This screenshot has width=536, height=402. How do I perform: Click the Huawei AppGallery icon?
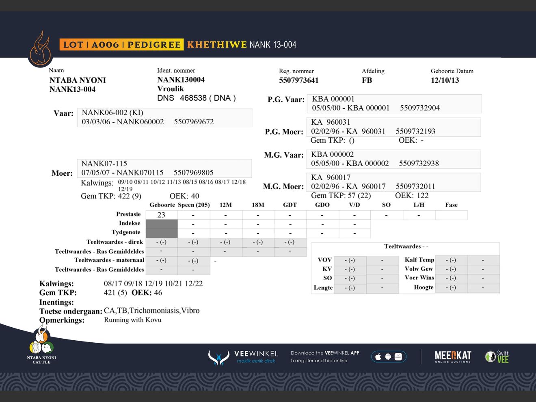tap(398, 357)
